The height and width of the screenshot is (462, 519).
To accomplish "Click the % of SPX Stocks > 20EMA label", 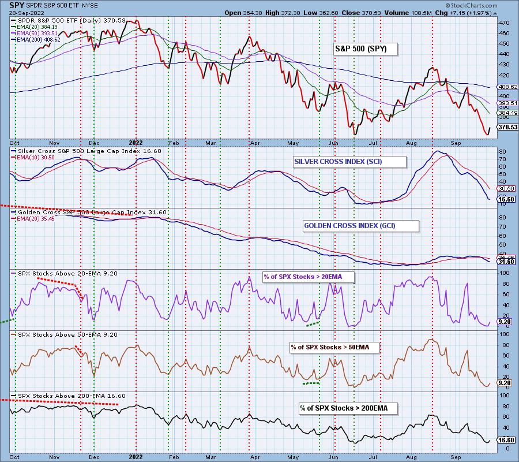I will (308, 277).
